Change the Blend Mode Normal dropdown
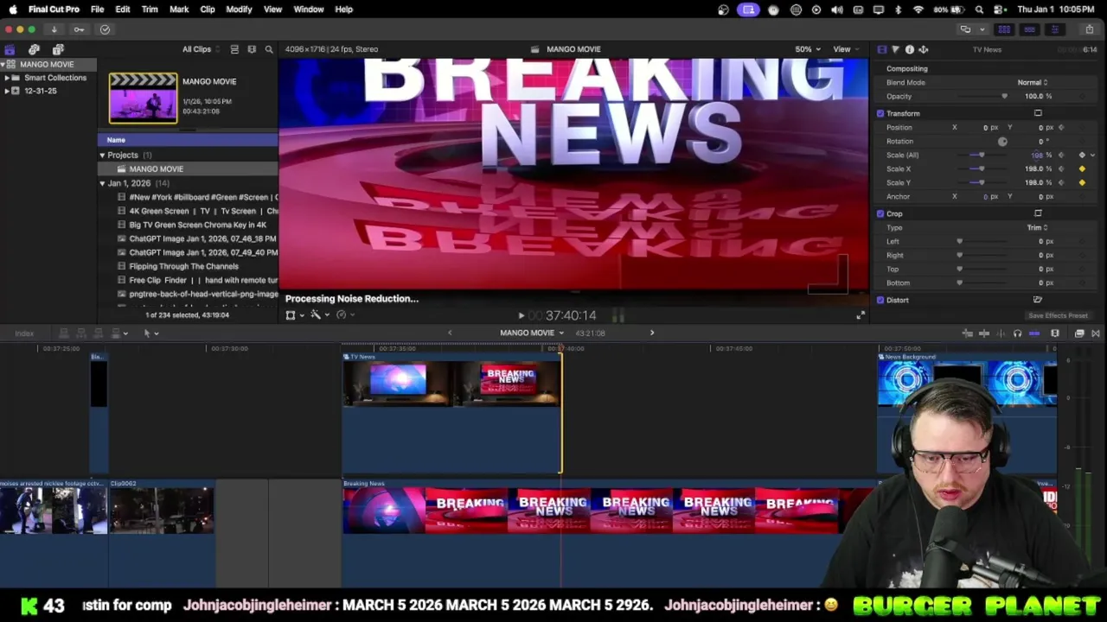This screenshot has width=1107, height=622. (1032, 82)
